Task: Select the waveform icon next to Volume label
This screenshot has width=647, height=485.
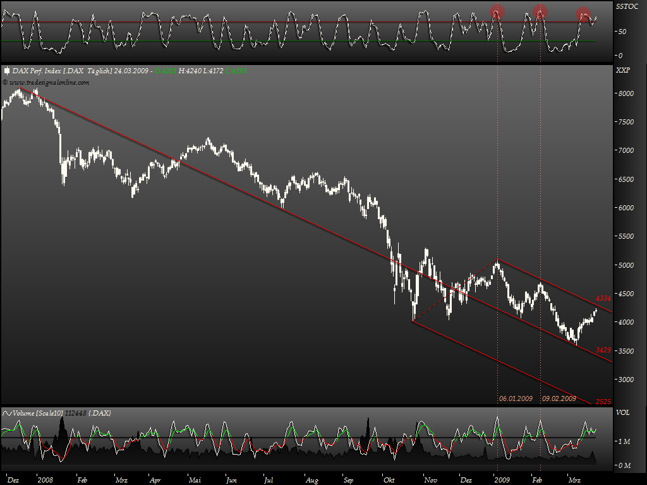Action: click(6, 413)
